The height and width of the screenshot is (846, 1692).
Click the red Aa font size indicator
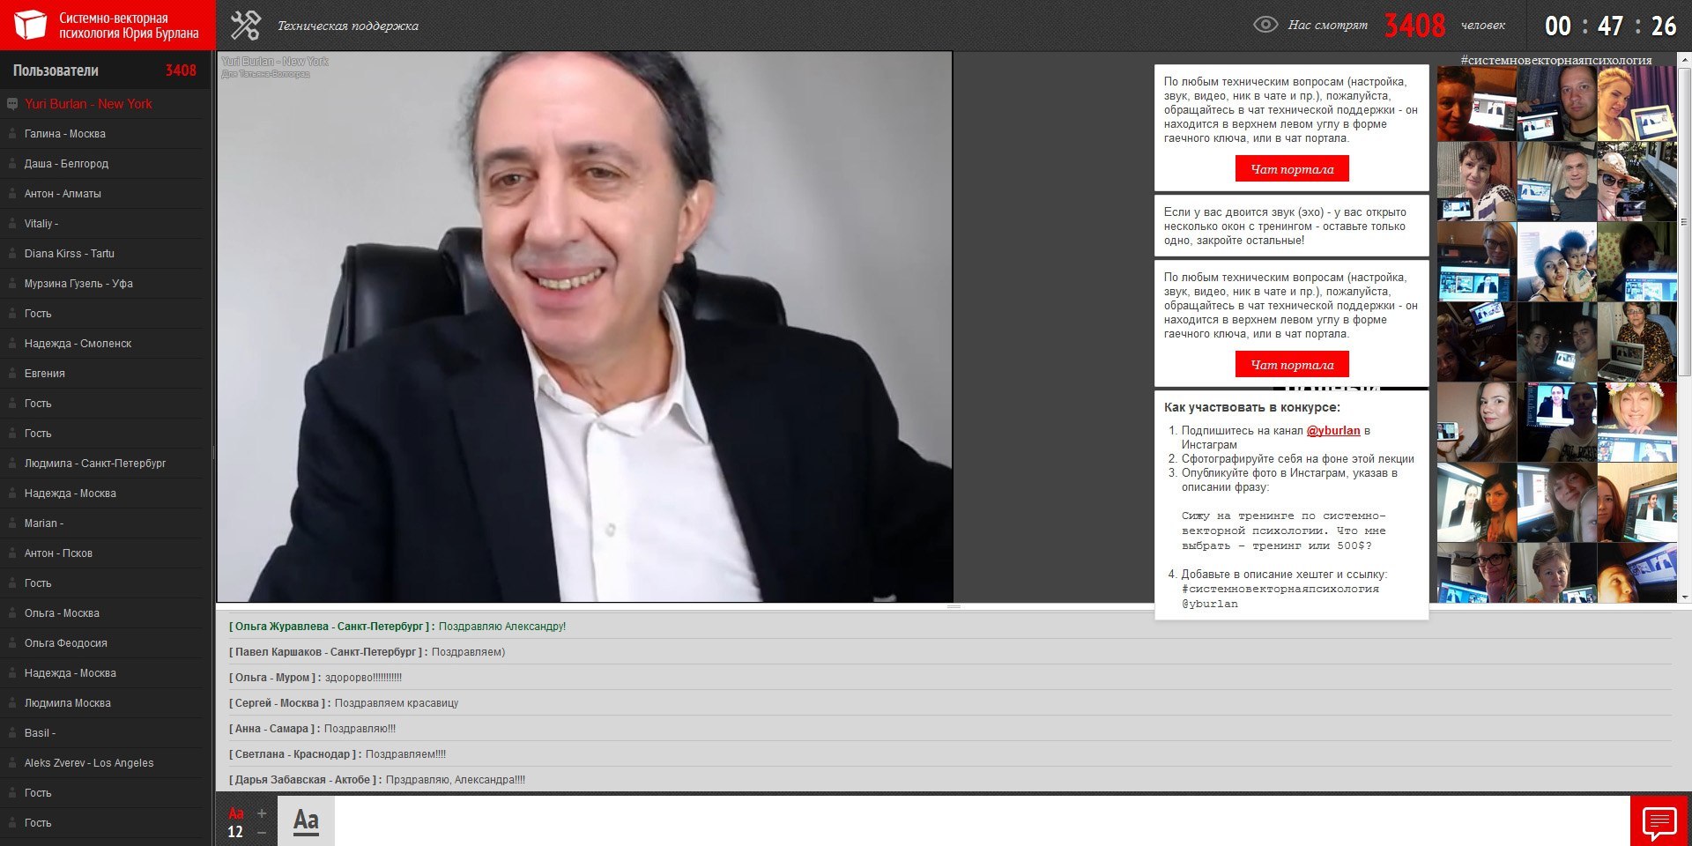tap(235, 813)
